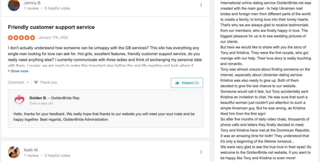
Task: Open the Keith W. reviewer name
Action: tap(31, 150)
